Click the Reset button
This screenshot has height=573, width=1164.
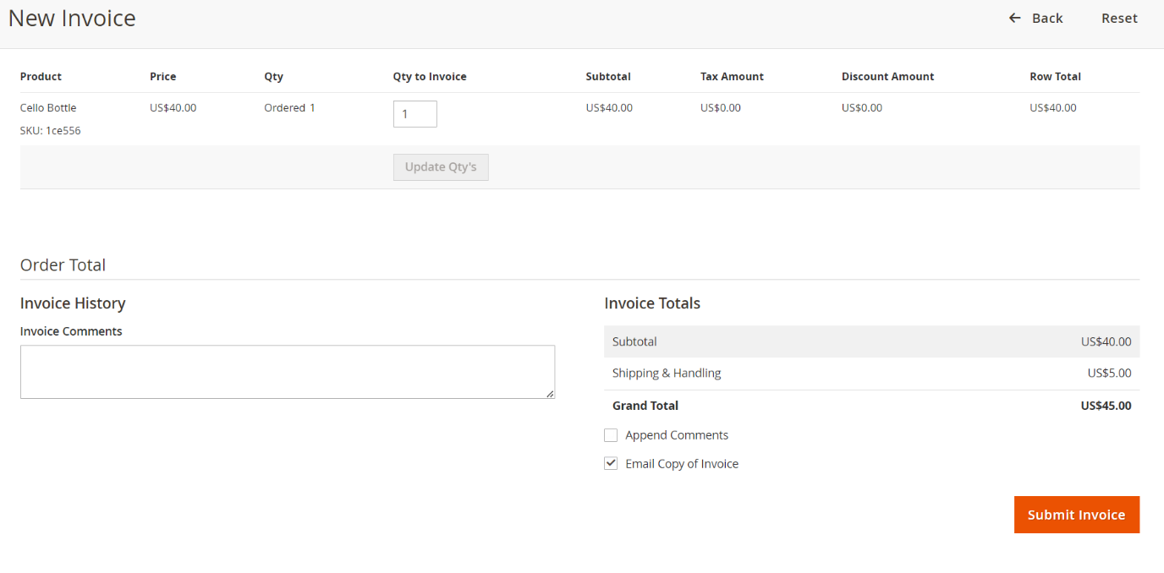pos(1118,18)
